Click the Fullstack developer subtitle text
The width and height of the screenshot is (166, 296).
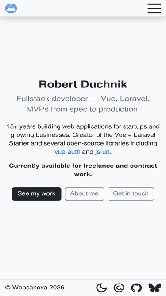pos(83,104)
